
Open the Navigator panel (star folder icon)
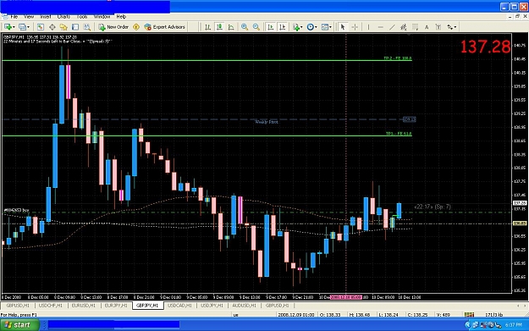[x=63, y=26]
